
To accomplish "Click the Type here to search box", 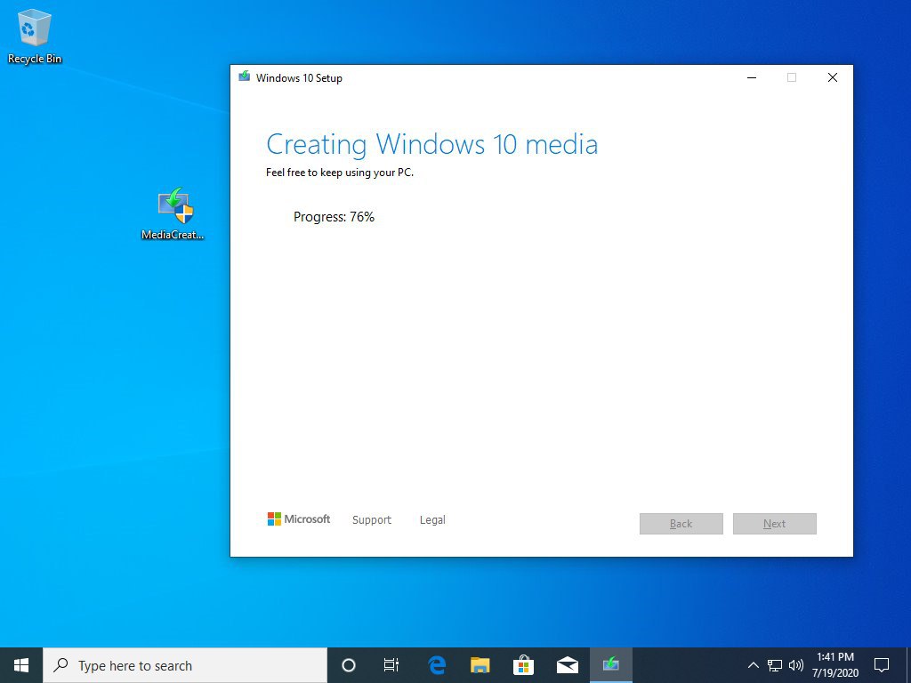I will click(185, 665).
